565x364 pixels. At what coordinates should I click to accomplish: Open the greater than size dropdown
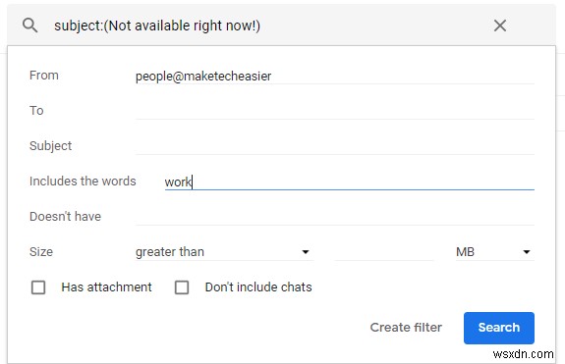224,252
